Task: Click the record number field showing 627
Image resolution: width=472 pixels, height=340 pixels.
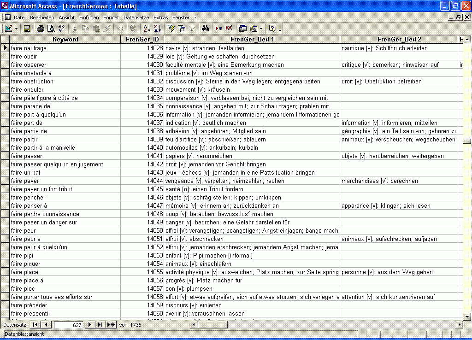Action: pyautogui.click(x=68, y=325)
